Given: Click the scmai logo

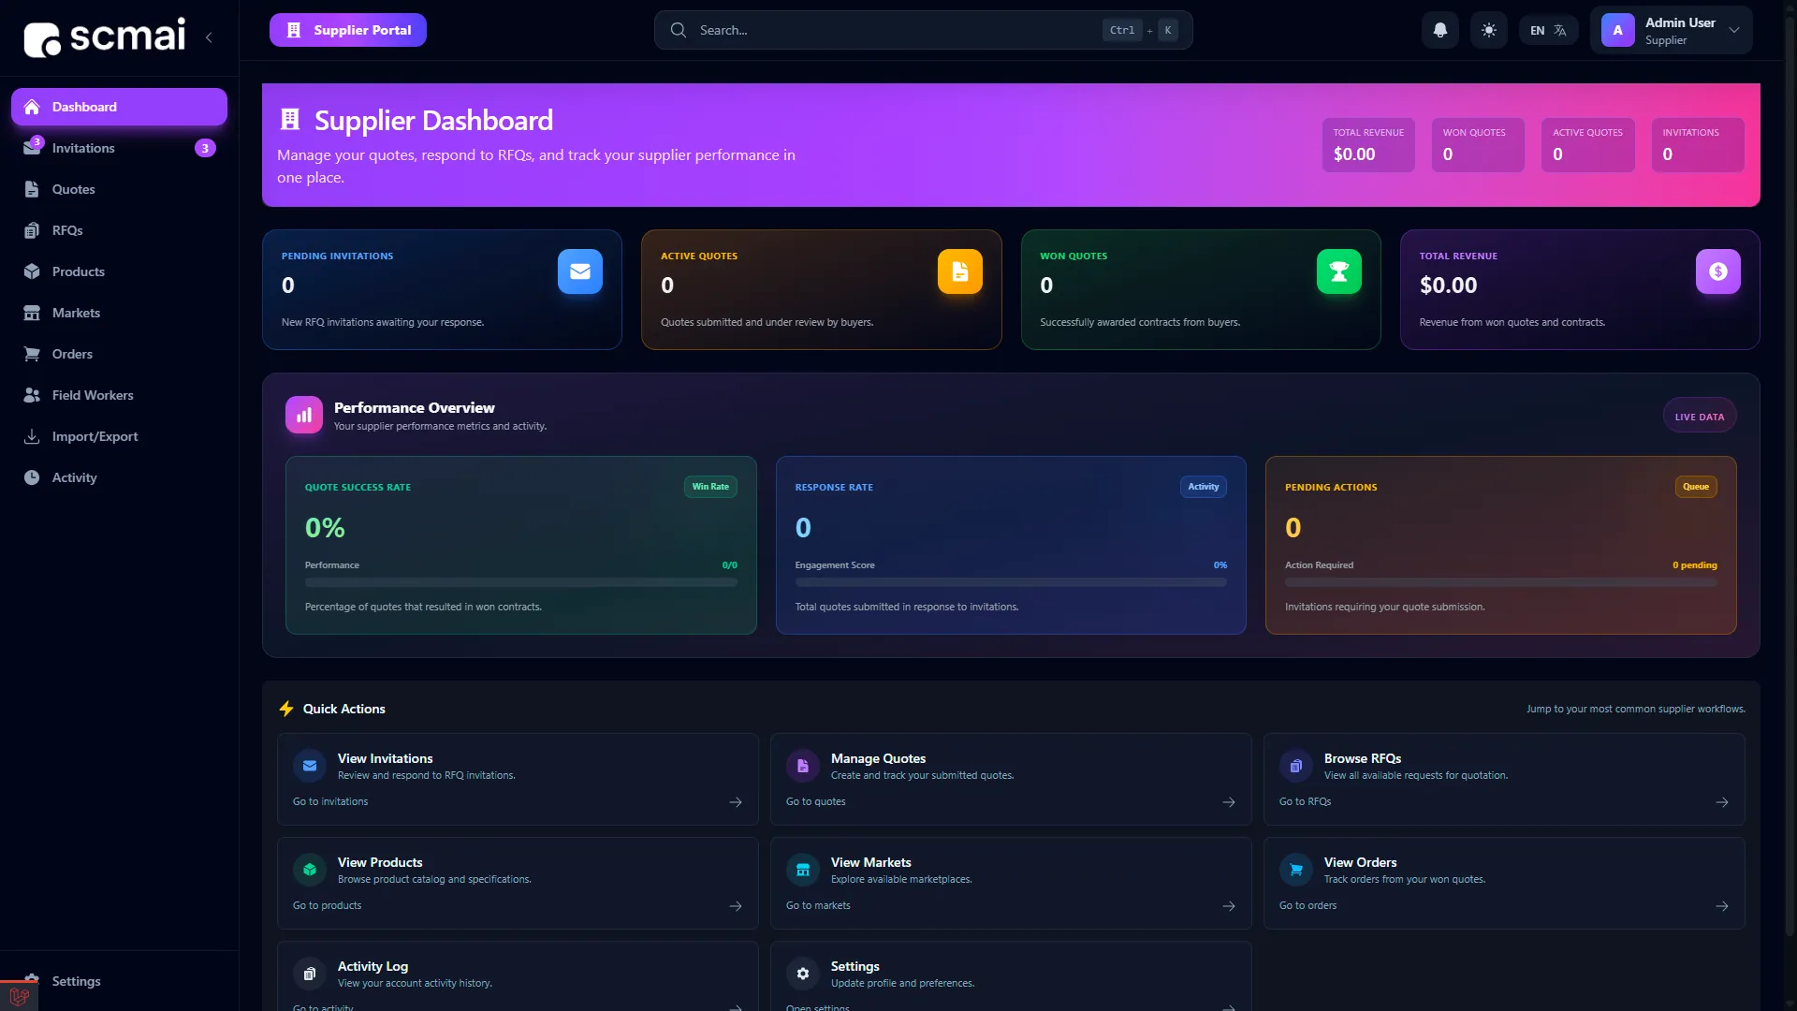Looking at the screenshot, I should click(x=105, y=37).
